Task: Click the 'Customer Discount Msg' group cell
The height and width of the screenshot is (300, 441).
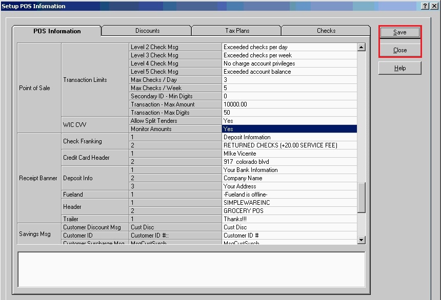Action: (x=95, y=227)
